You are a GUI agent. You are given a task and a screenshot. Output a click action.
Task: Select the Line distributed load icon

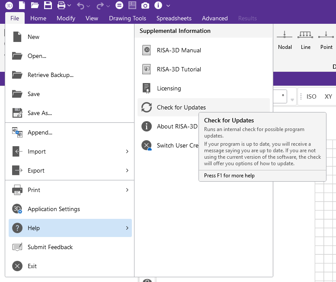(x=306, y=39)
